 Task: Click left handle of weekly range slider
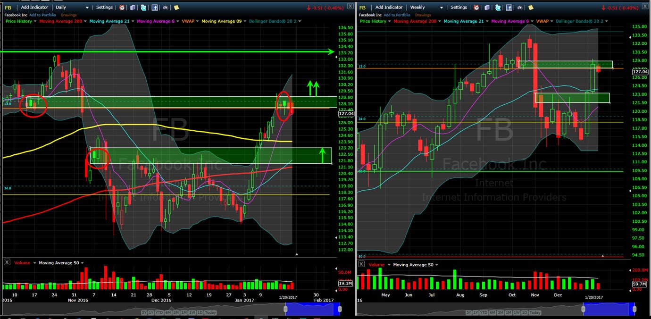pos(583,309)
